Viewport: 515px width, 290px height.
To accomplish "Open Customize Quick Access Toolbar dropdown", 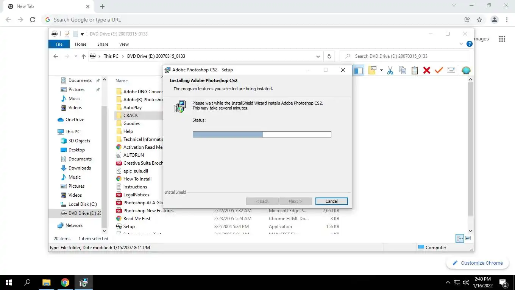I will [x=82, y=34].
